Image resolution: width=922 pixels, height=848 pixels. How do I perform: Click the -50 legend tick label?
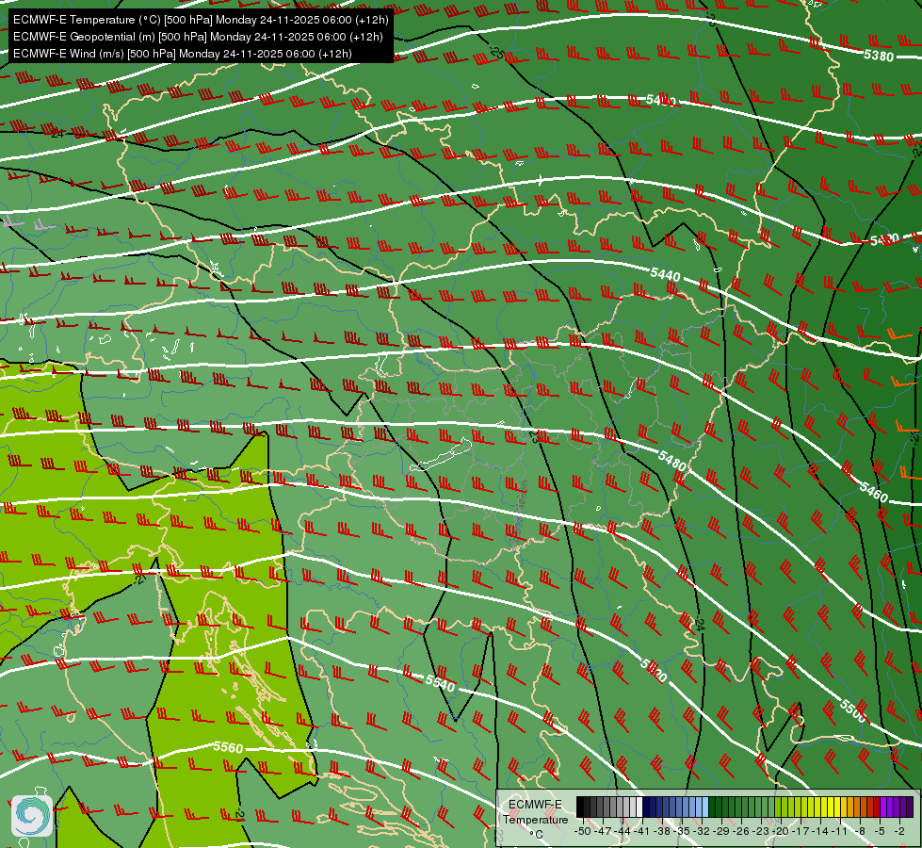(x=582, y=831)
